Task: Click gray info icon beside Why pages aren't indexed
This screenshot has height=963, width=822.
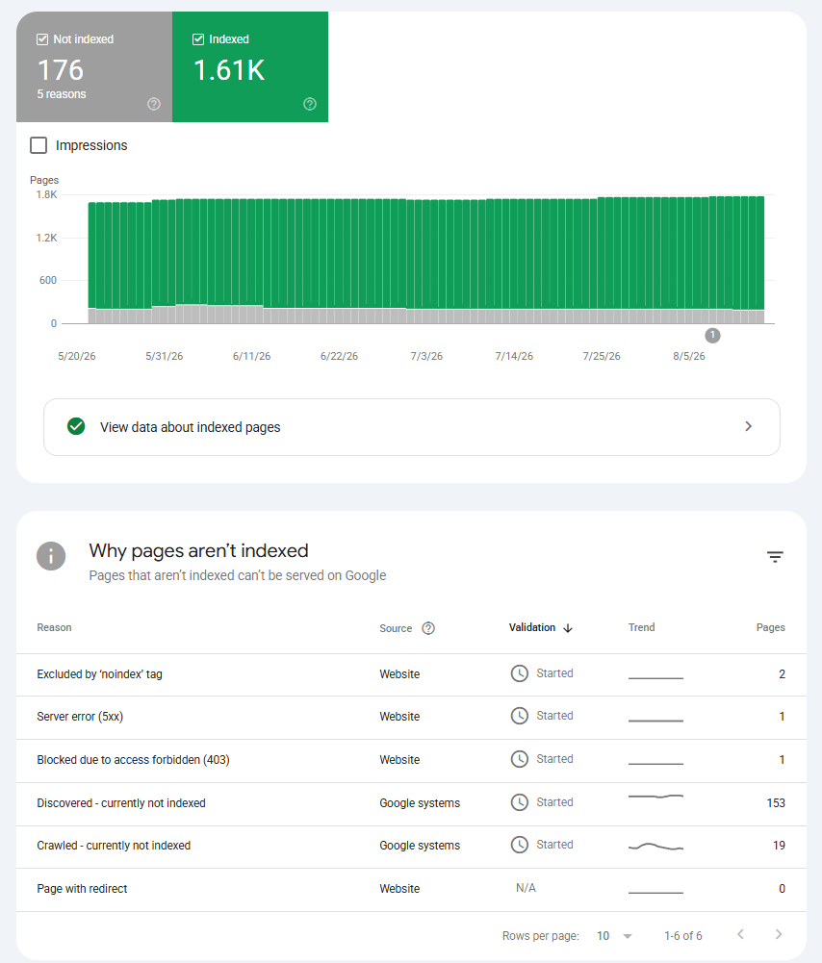Action: coord(51,556)
